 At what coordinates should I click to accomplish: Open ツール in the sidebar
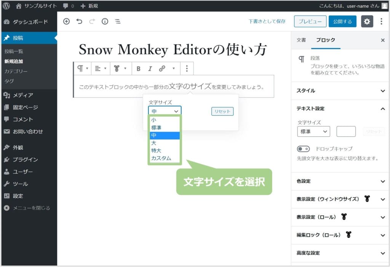(x=29, y=184)
